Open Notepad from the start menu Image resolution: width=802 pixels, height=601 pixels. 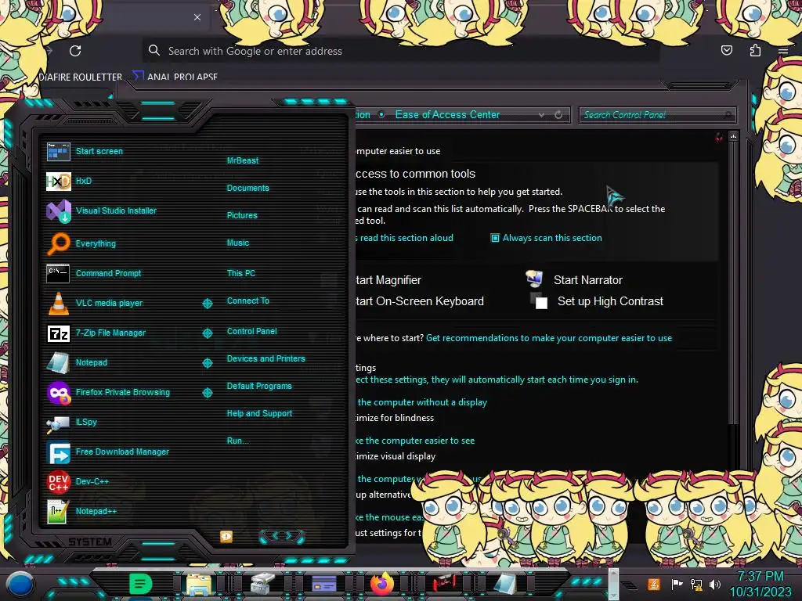click(58, 362)
